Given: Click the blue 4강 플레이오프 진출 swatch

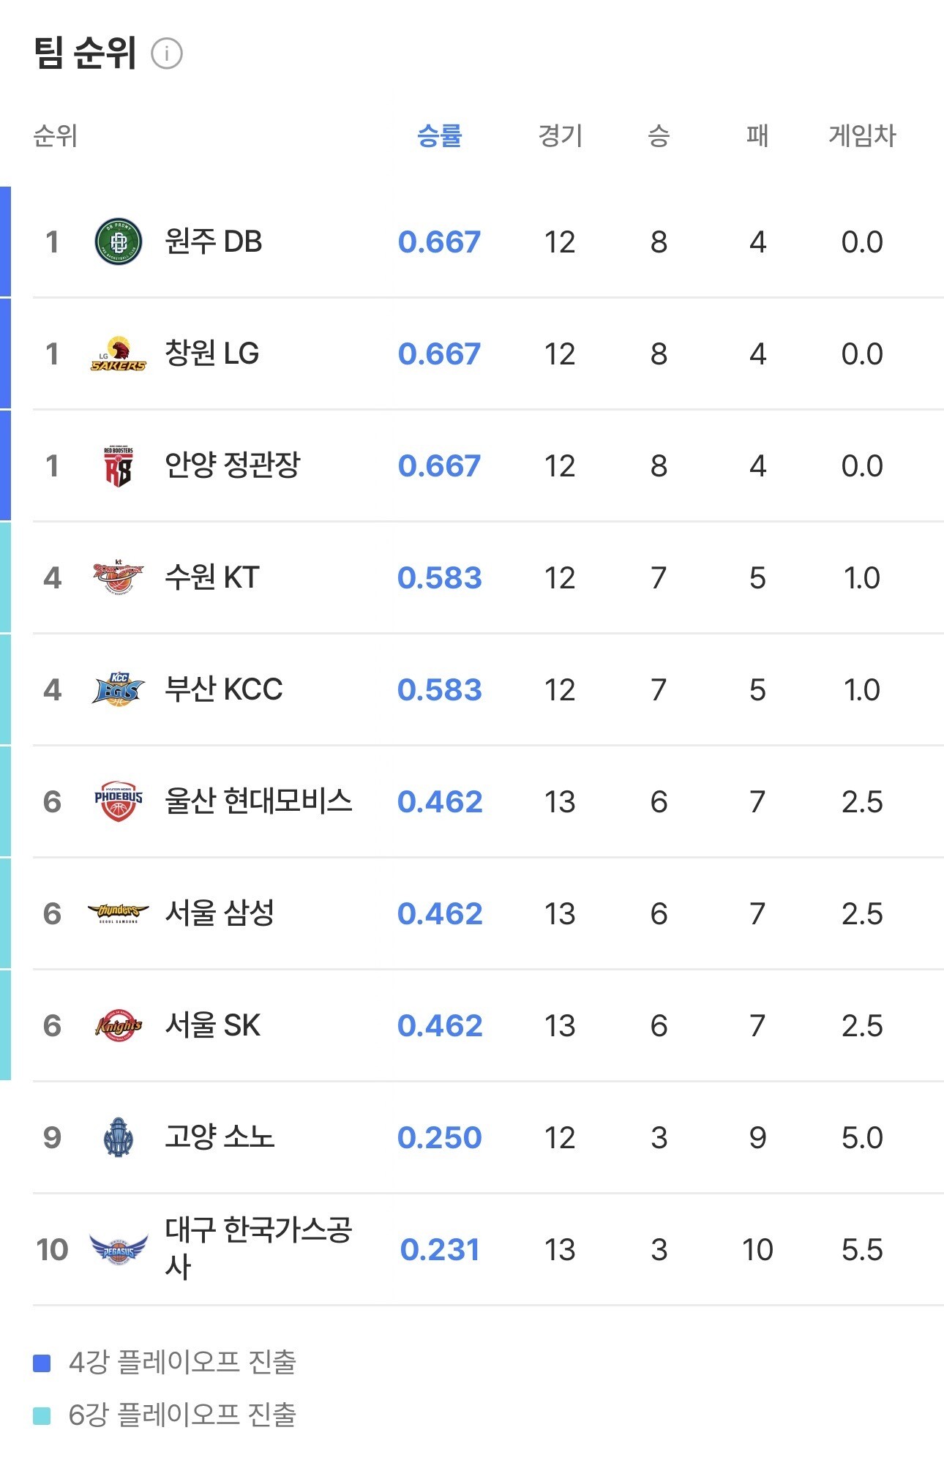Looking at the screenshot, I should (42, 1363).
